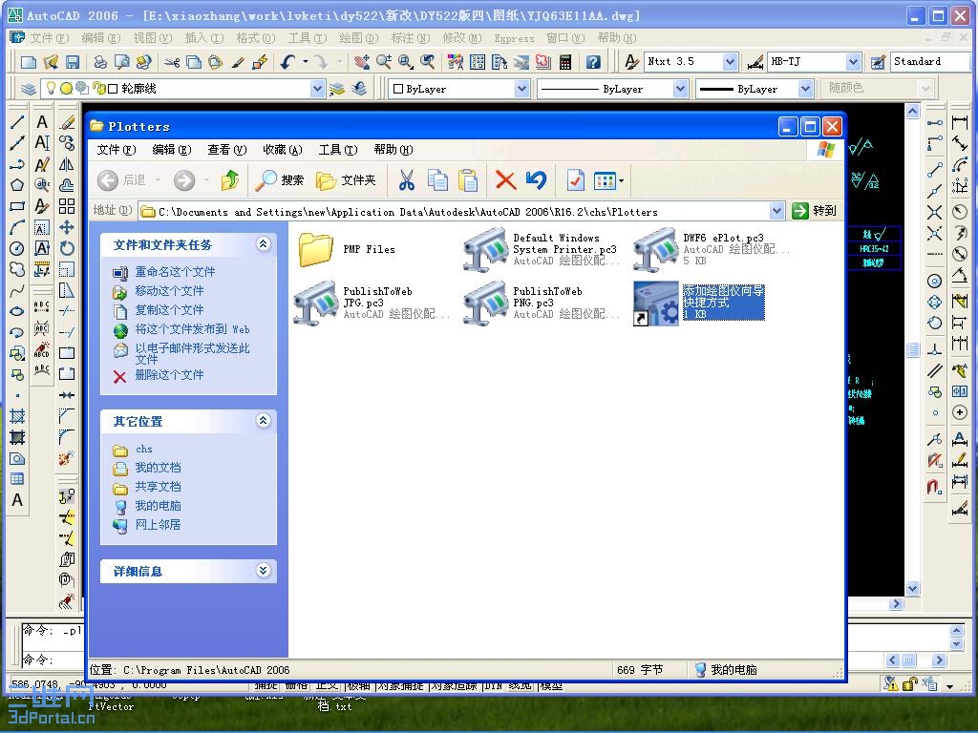Viewport: 978px width, 733px height.
Task: Open the 文件(F) menu in Plotters window
Action: click(116, 150)
